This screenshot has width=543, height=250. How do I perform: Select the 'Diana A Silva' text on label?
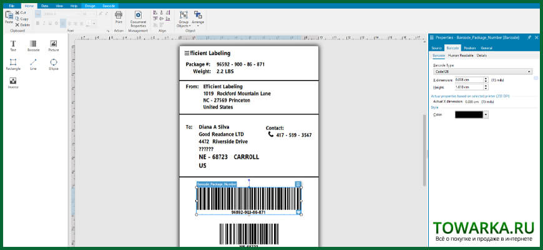coord(213,127)
